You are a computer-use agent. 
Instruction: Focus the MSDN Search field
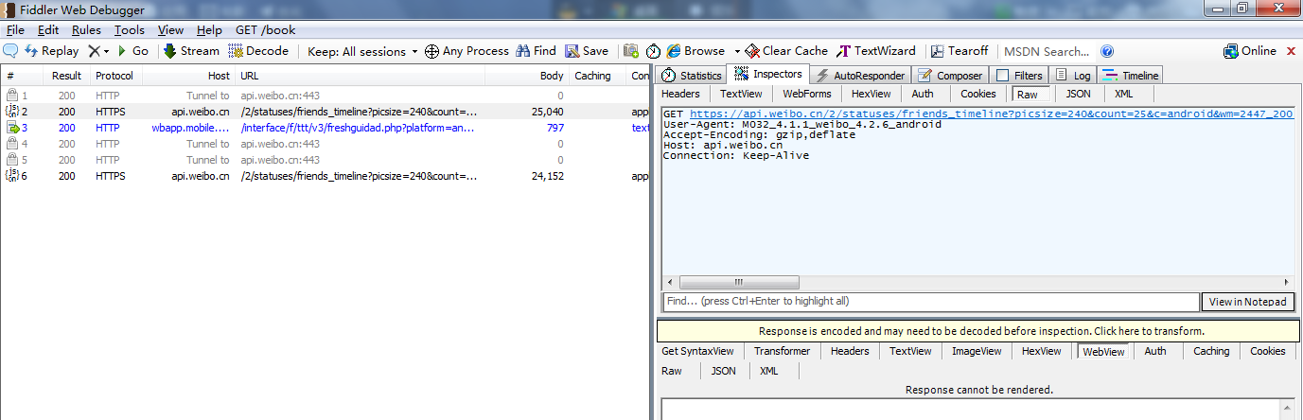(x=1046, y=51)
